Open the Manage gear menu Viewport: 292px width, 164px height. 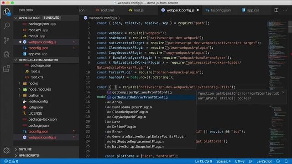tap(7, 150)
